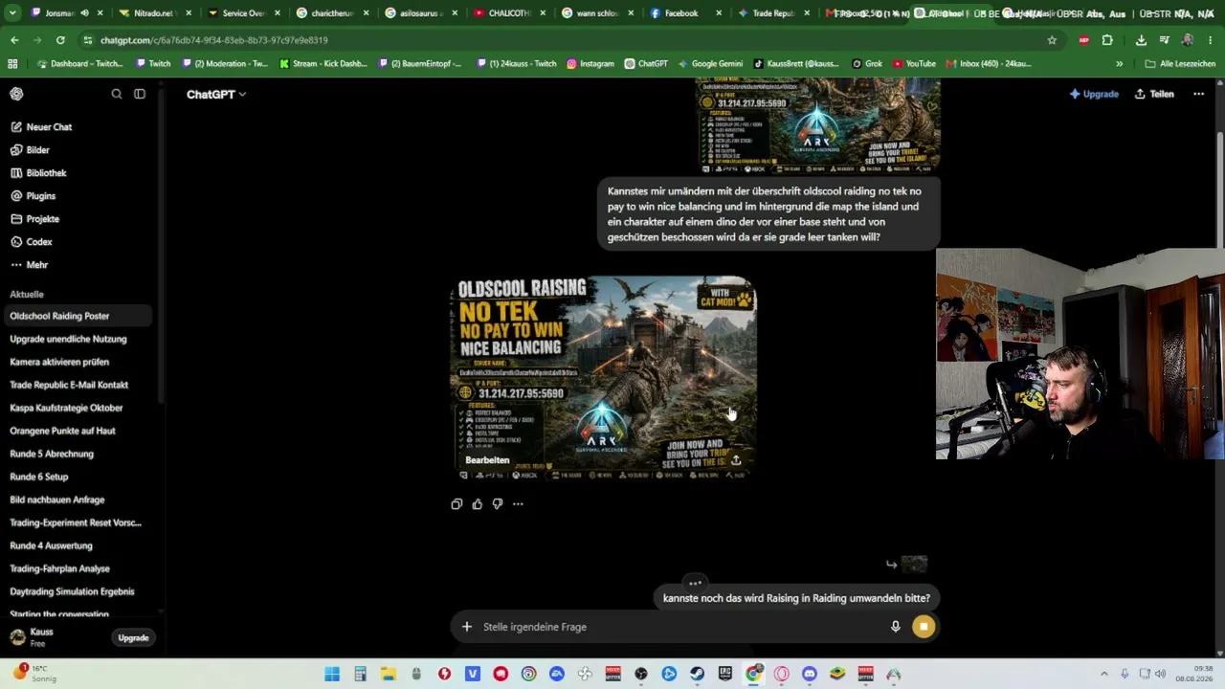
Task: Open Chrome downloads
Action: [1141, 40]
